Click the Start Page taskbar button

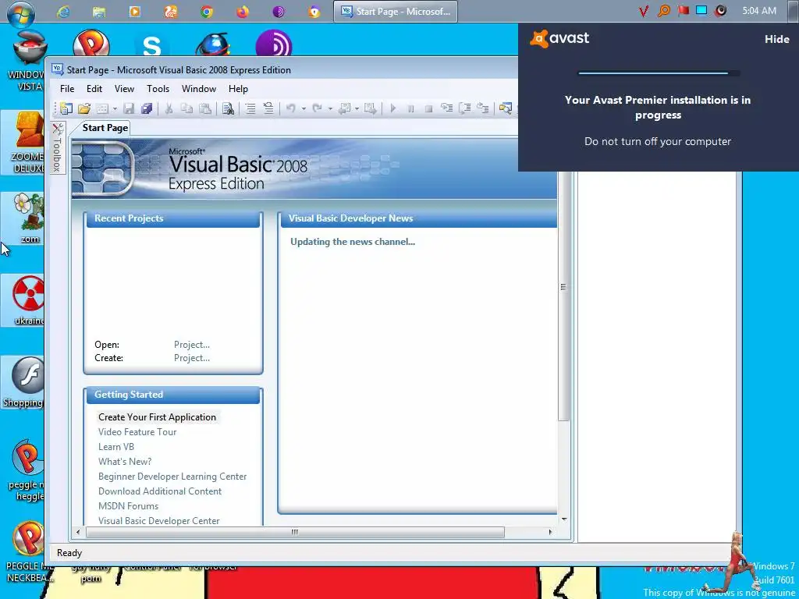tap(396, 11)
